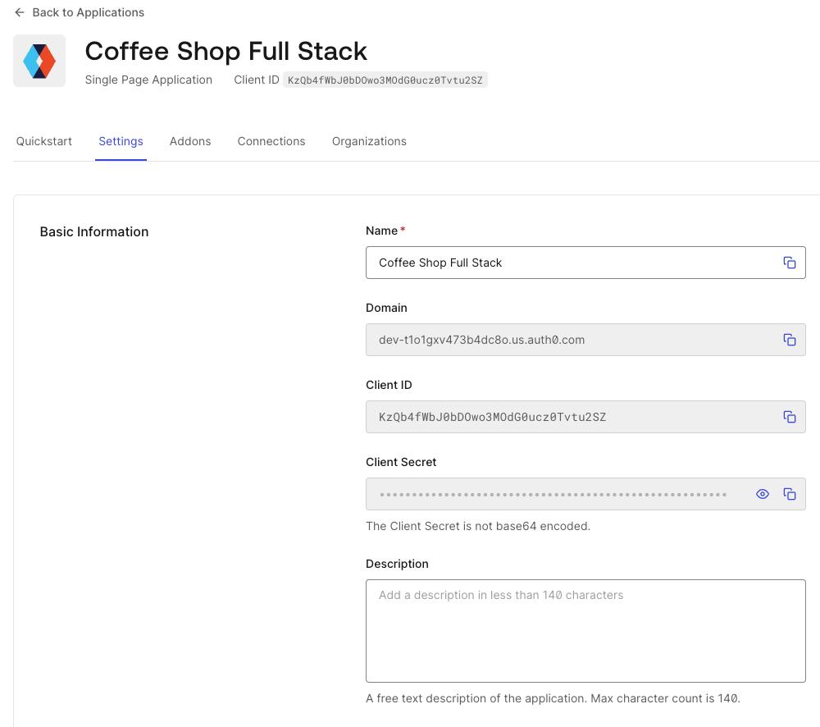820x727 pixels.
Task: Switch to the Addons tab
Action: coord(190,141)
